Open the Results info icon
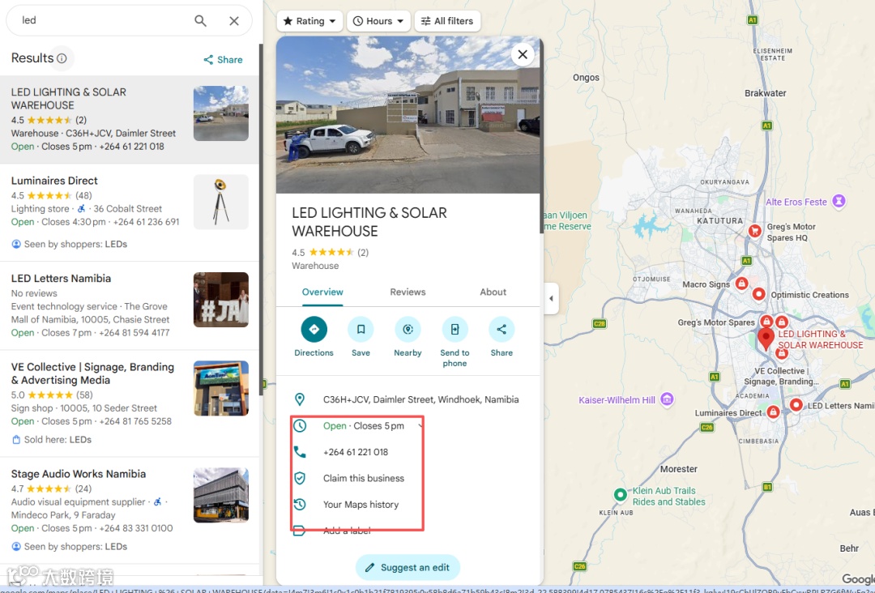 [62, 58]
